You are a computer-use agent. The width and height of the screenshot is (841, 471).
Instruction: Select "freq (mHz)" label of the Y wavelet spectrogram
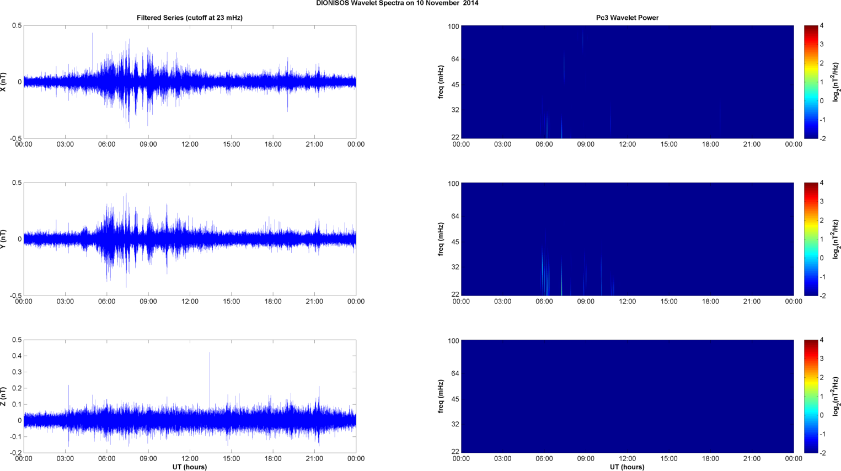click(441, 239)
